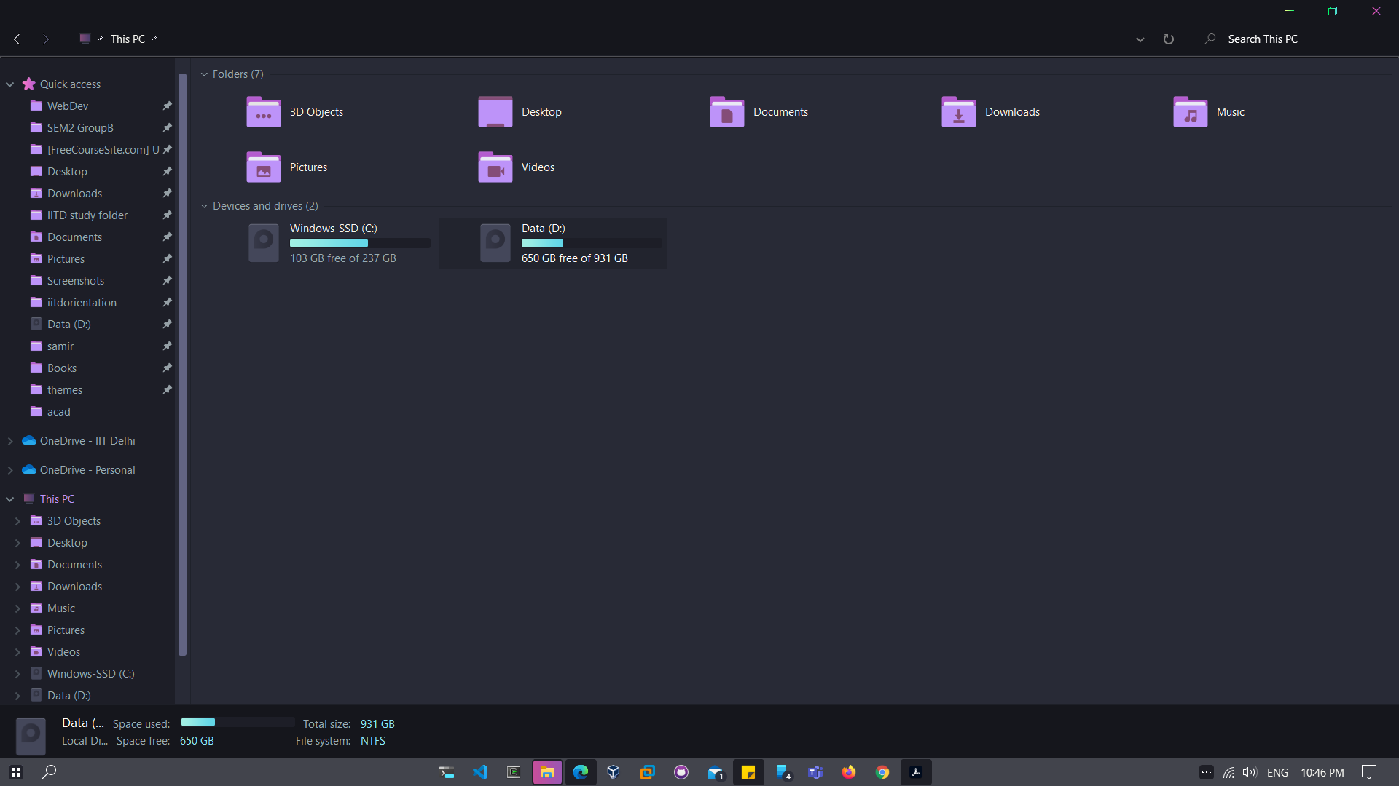Viewport: 1399px width, 786px height.
Task: Collapse Devices and drives group
Action: pos(205,206)
